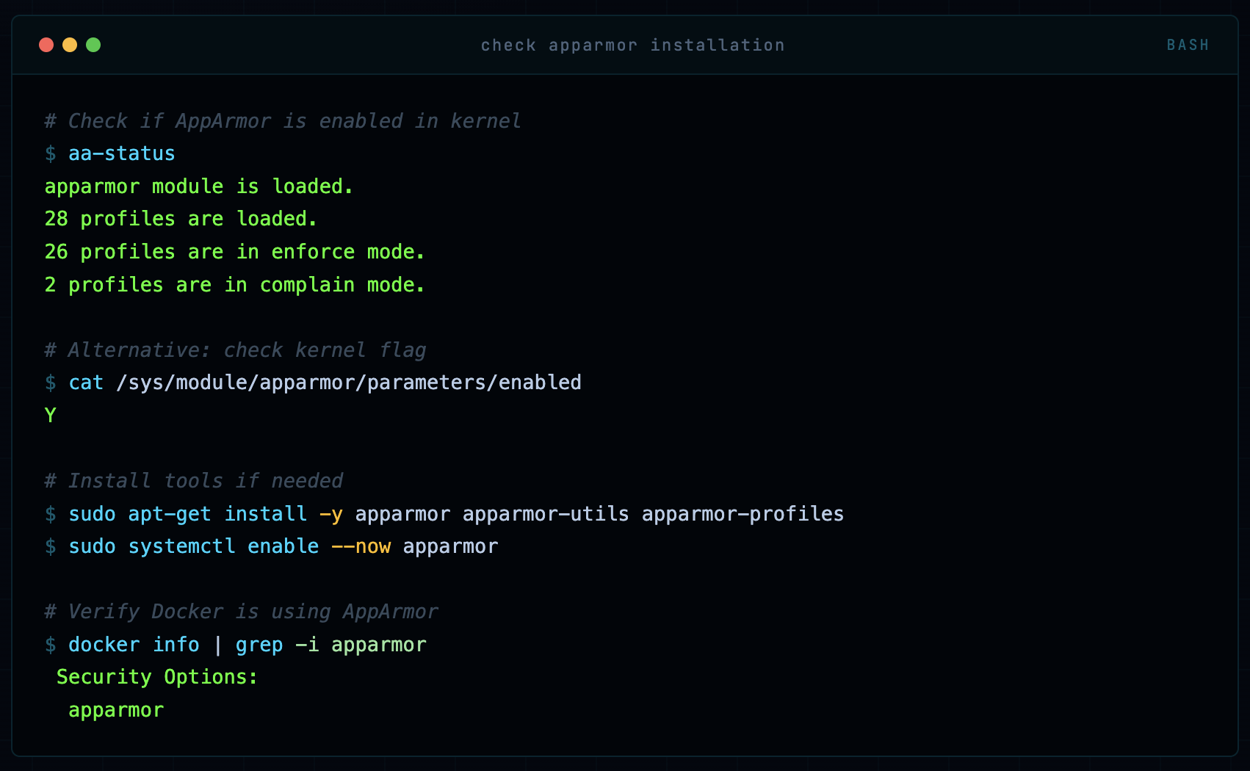Click the 'apparmor module is loaded' output

(198, 186)
